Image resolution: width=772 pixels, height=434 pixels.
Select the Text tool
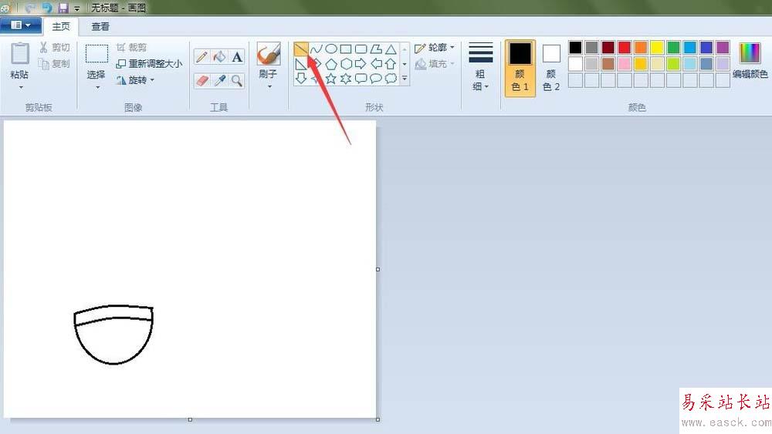pyautogui.click(x=237, y=57)
